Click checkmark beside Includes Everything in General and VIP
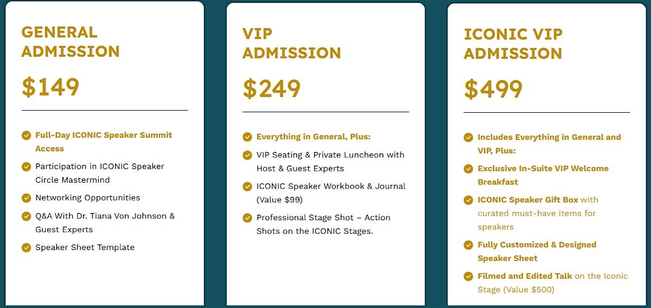 coord(469,137)
